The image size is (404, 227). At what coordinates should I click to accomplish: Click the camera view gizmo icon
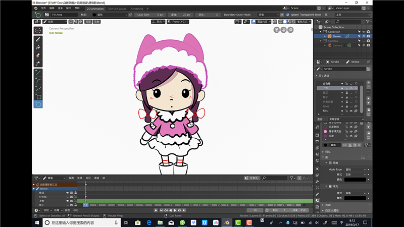coord(276,30)
